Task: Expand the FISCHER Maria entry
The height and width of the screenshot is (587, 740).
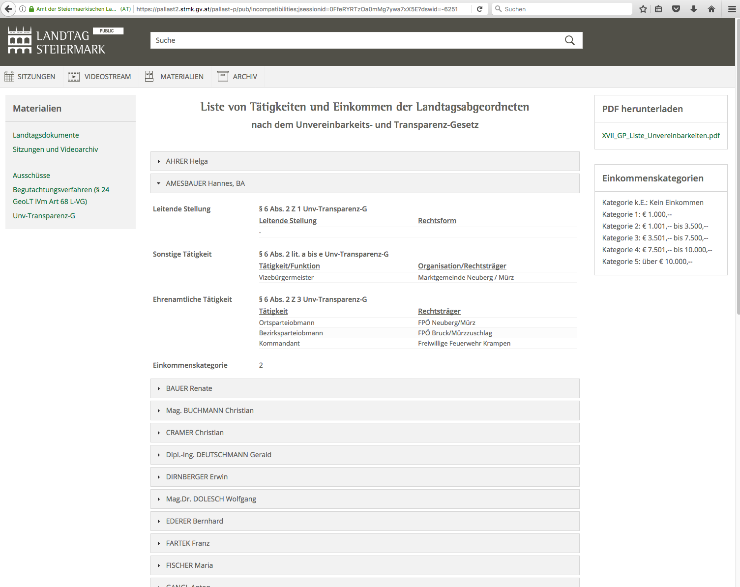Action: pyautogui.click(x=365, y=565)
